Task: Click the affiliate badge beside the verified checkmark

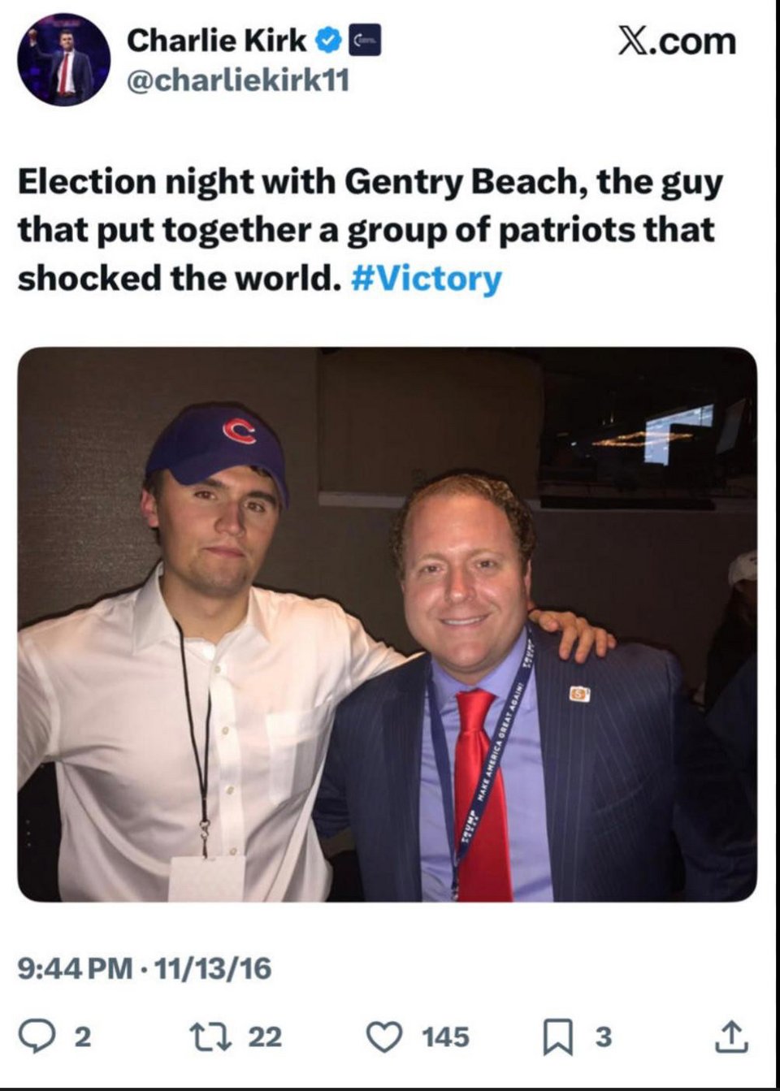Action: 365,41
